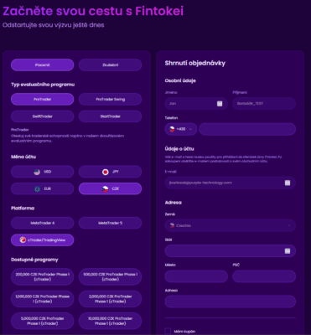Click the cTrader logo icon
The image size is (311, 335).
click(x=23, y=240)
